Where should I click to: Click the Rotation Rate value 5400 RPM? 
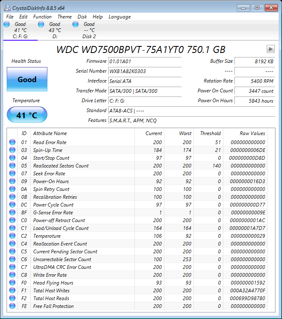(x=255, y=81)
